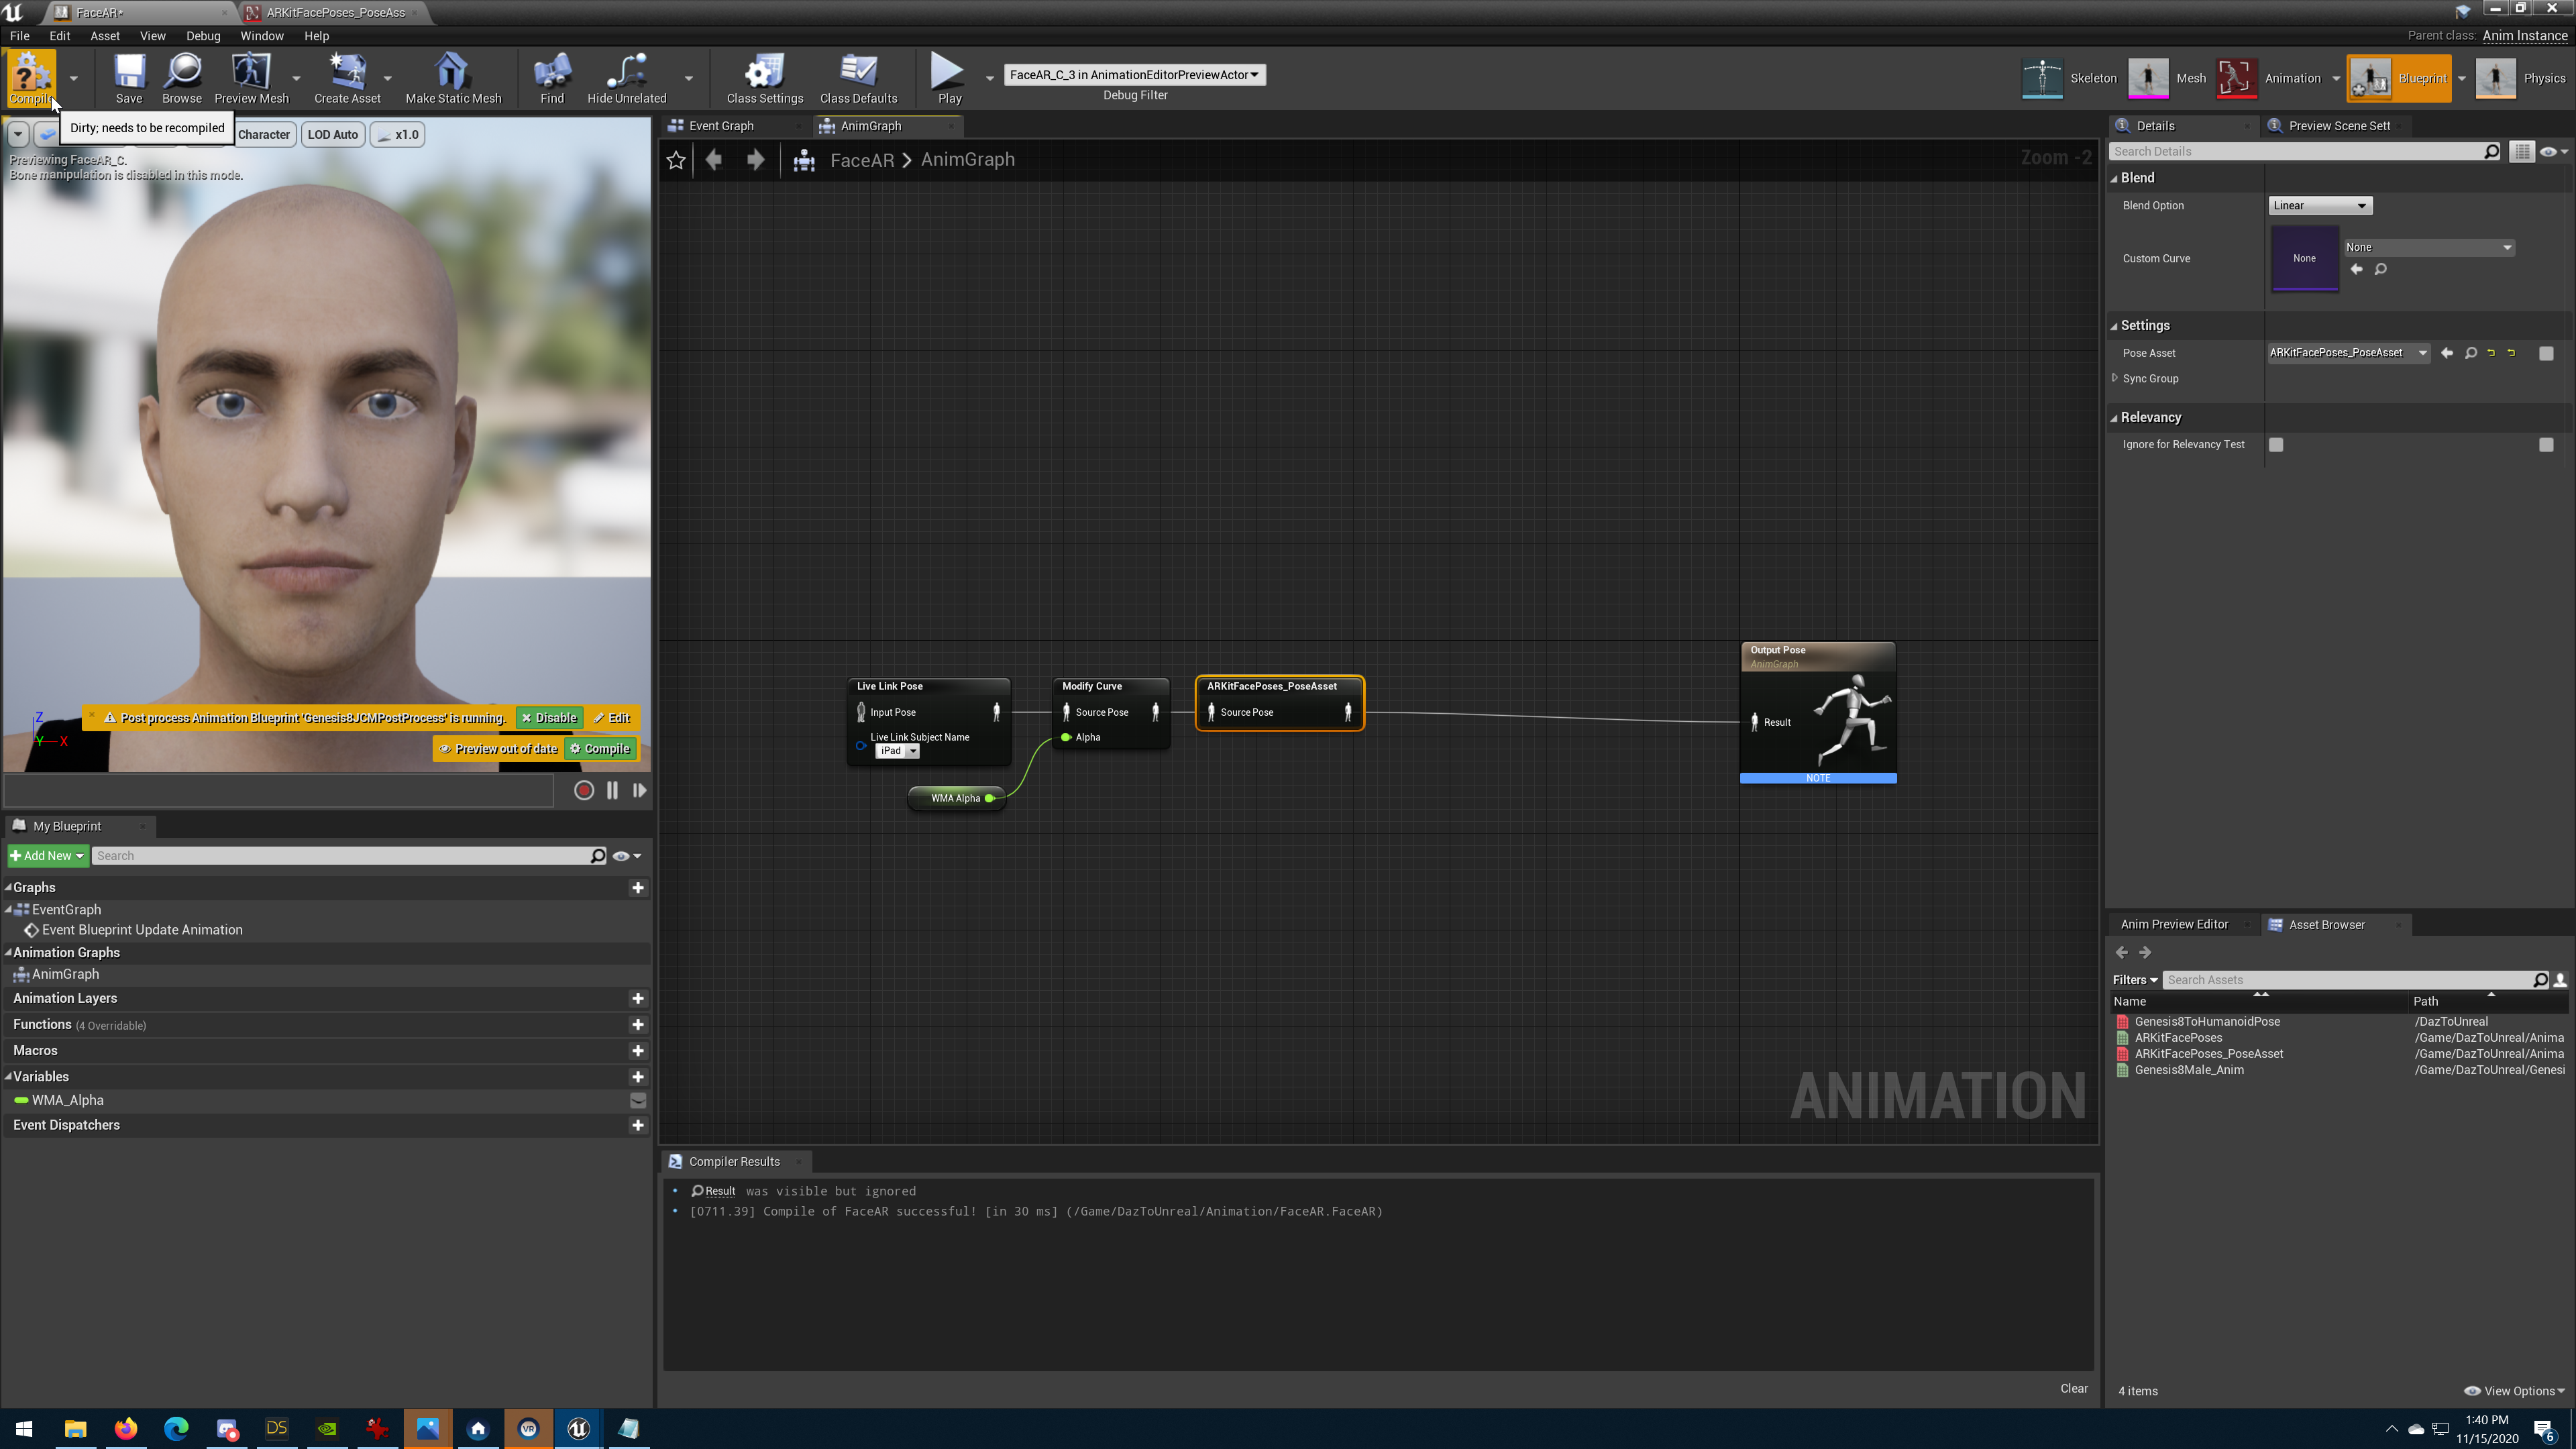Select Genesis8Male_Anim in Asset Browser

[x=2188, y=1071]
